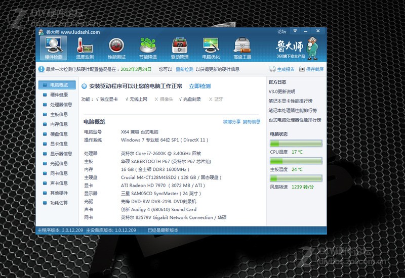Click the motherboard value SABERTOOTH P67
Image resolution: width=405 pixels, height=278 pixels.
point(166,161)
